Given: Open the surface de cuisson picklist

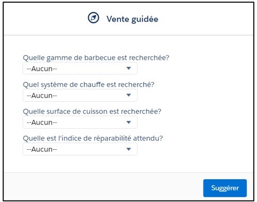Looking at the screenshot, I should point(80,122).
